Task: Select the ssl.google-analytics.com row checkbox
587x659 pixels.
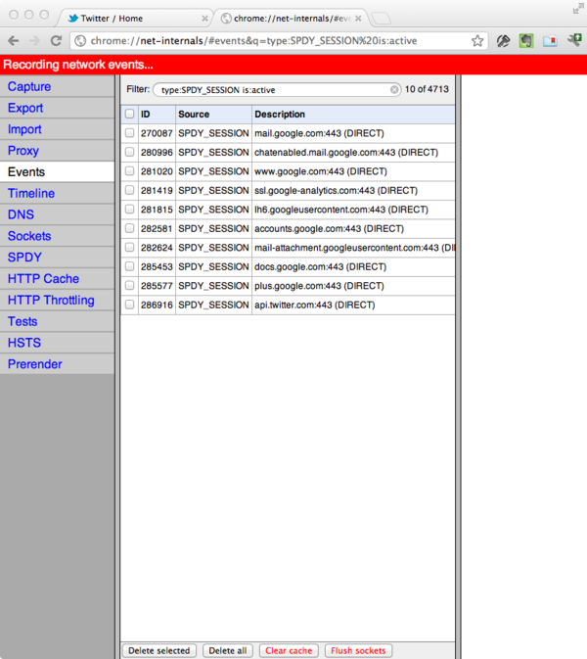Action: (x=129, y=190)
